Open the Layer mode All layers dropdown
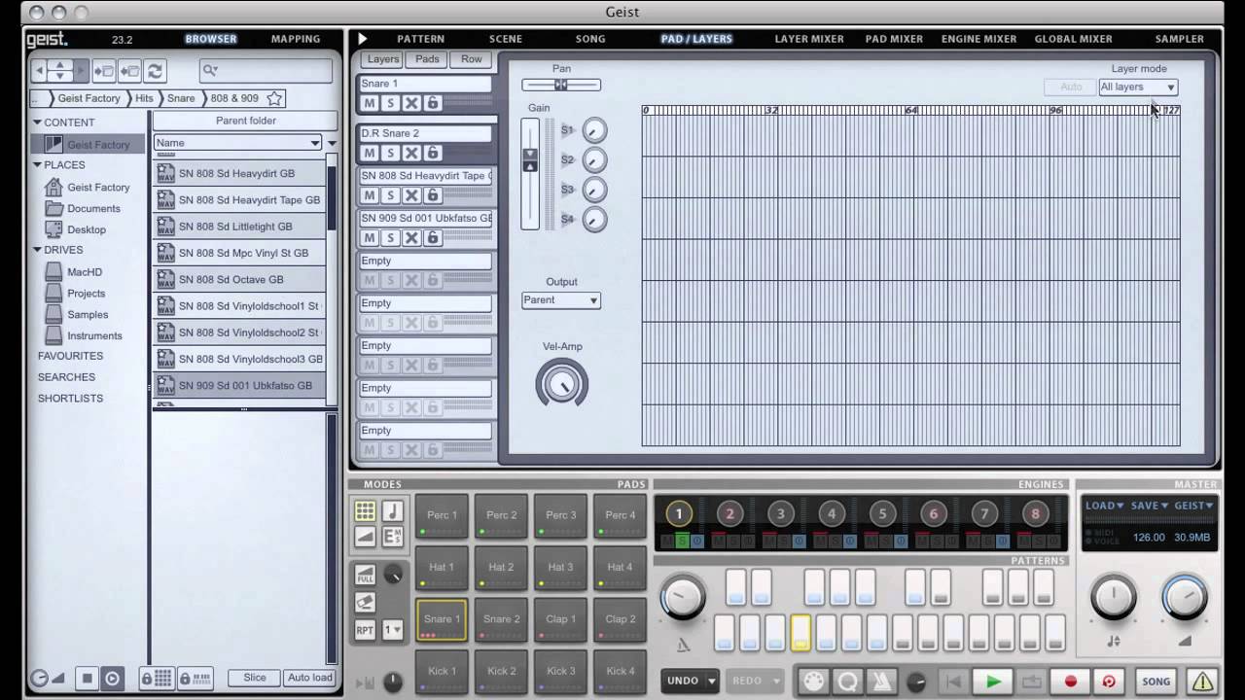1245x700 pixels. [x=1138, y=87]
